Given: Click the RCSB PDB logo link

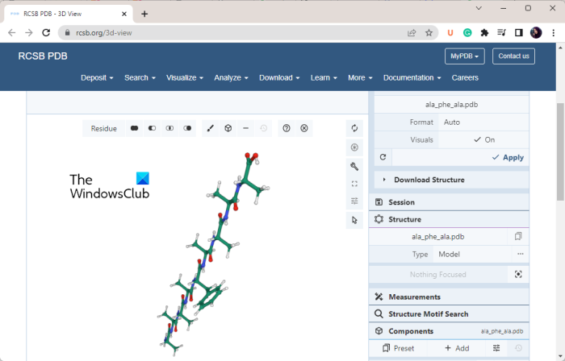Looking at the screenshot, I should coord(43,56).
